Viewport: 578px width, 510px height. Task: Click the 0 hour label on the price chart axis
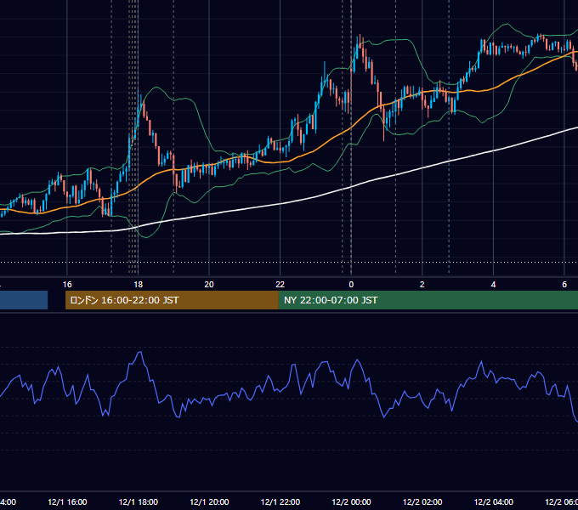click(351, 285)
